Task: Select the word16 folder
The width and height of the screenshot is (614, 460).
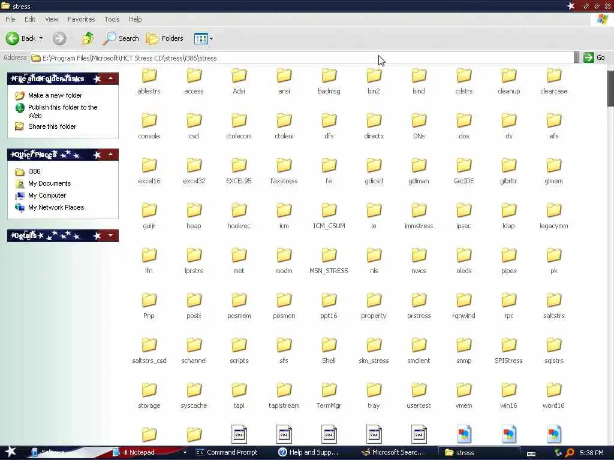Action: click(x=553, y=397)
